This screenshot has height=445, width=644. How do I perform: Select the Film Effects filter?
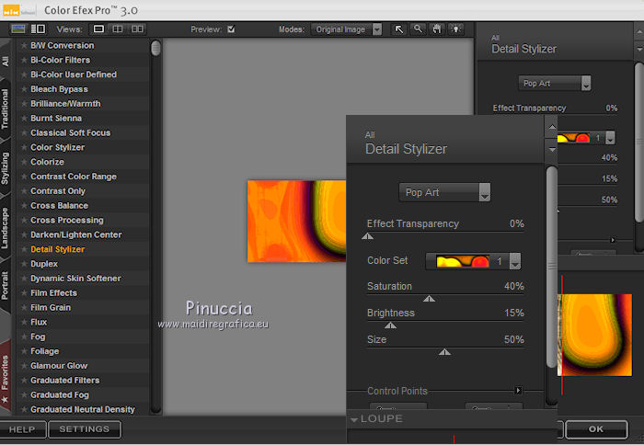53,293
